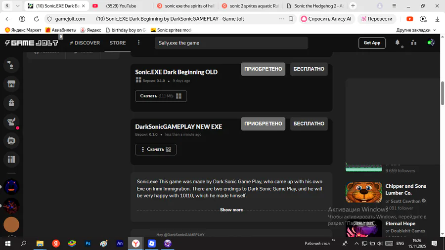Screen dimensions: 445x250
Task: Open Chipper and Sons Lumber Co. thumbnail
Action: (x=363, y=193)
